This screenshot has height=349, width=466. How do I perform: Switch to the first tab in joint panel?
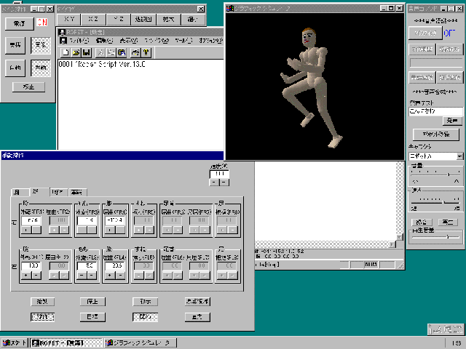click(16, 192)
